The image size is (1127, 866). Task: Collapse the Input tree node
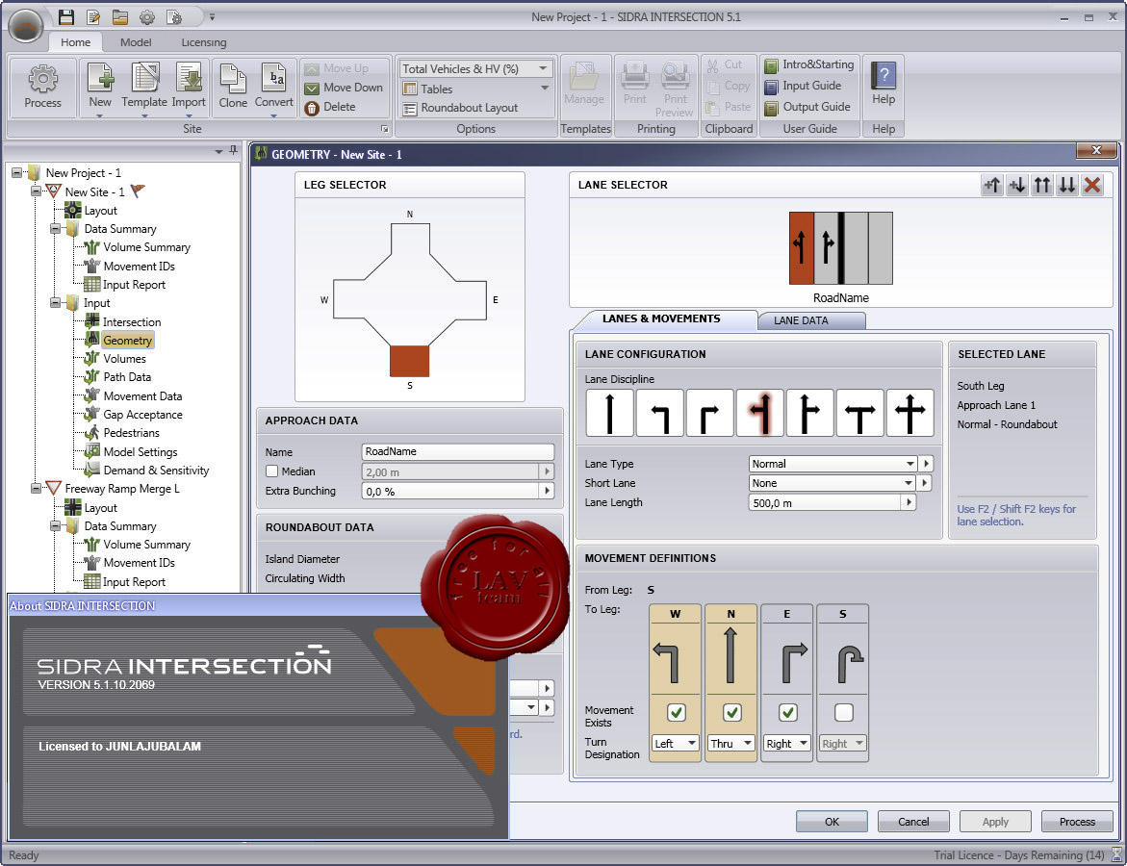[x=55, y=303]
